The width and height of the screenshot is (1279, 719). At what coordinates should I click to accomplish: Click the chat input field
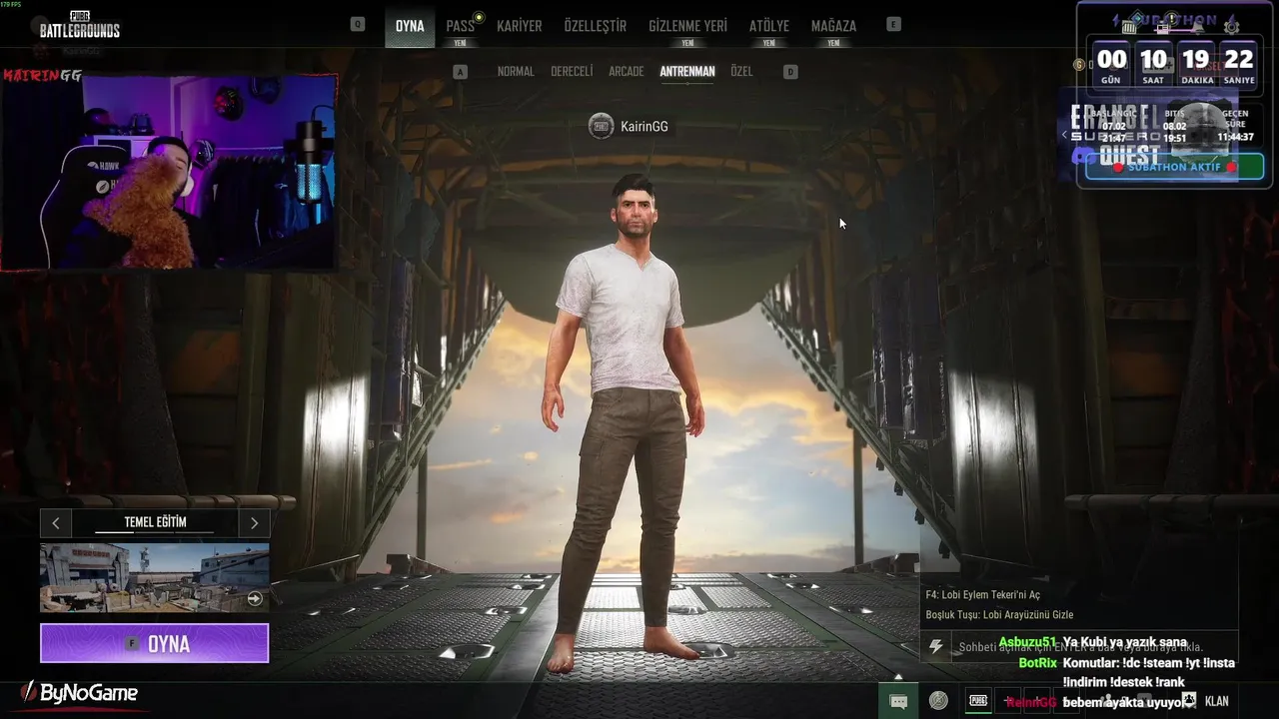click(x=1094, y=647)
